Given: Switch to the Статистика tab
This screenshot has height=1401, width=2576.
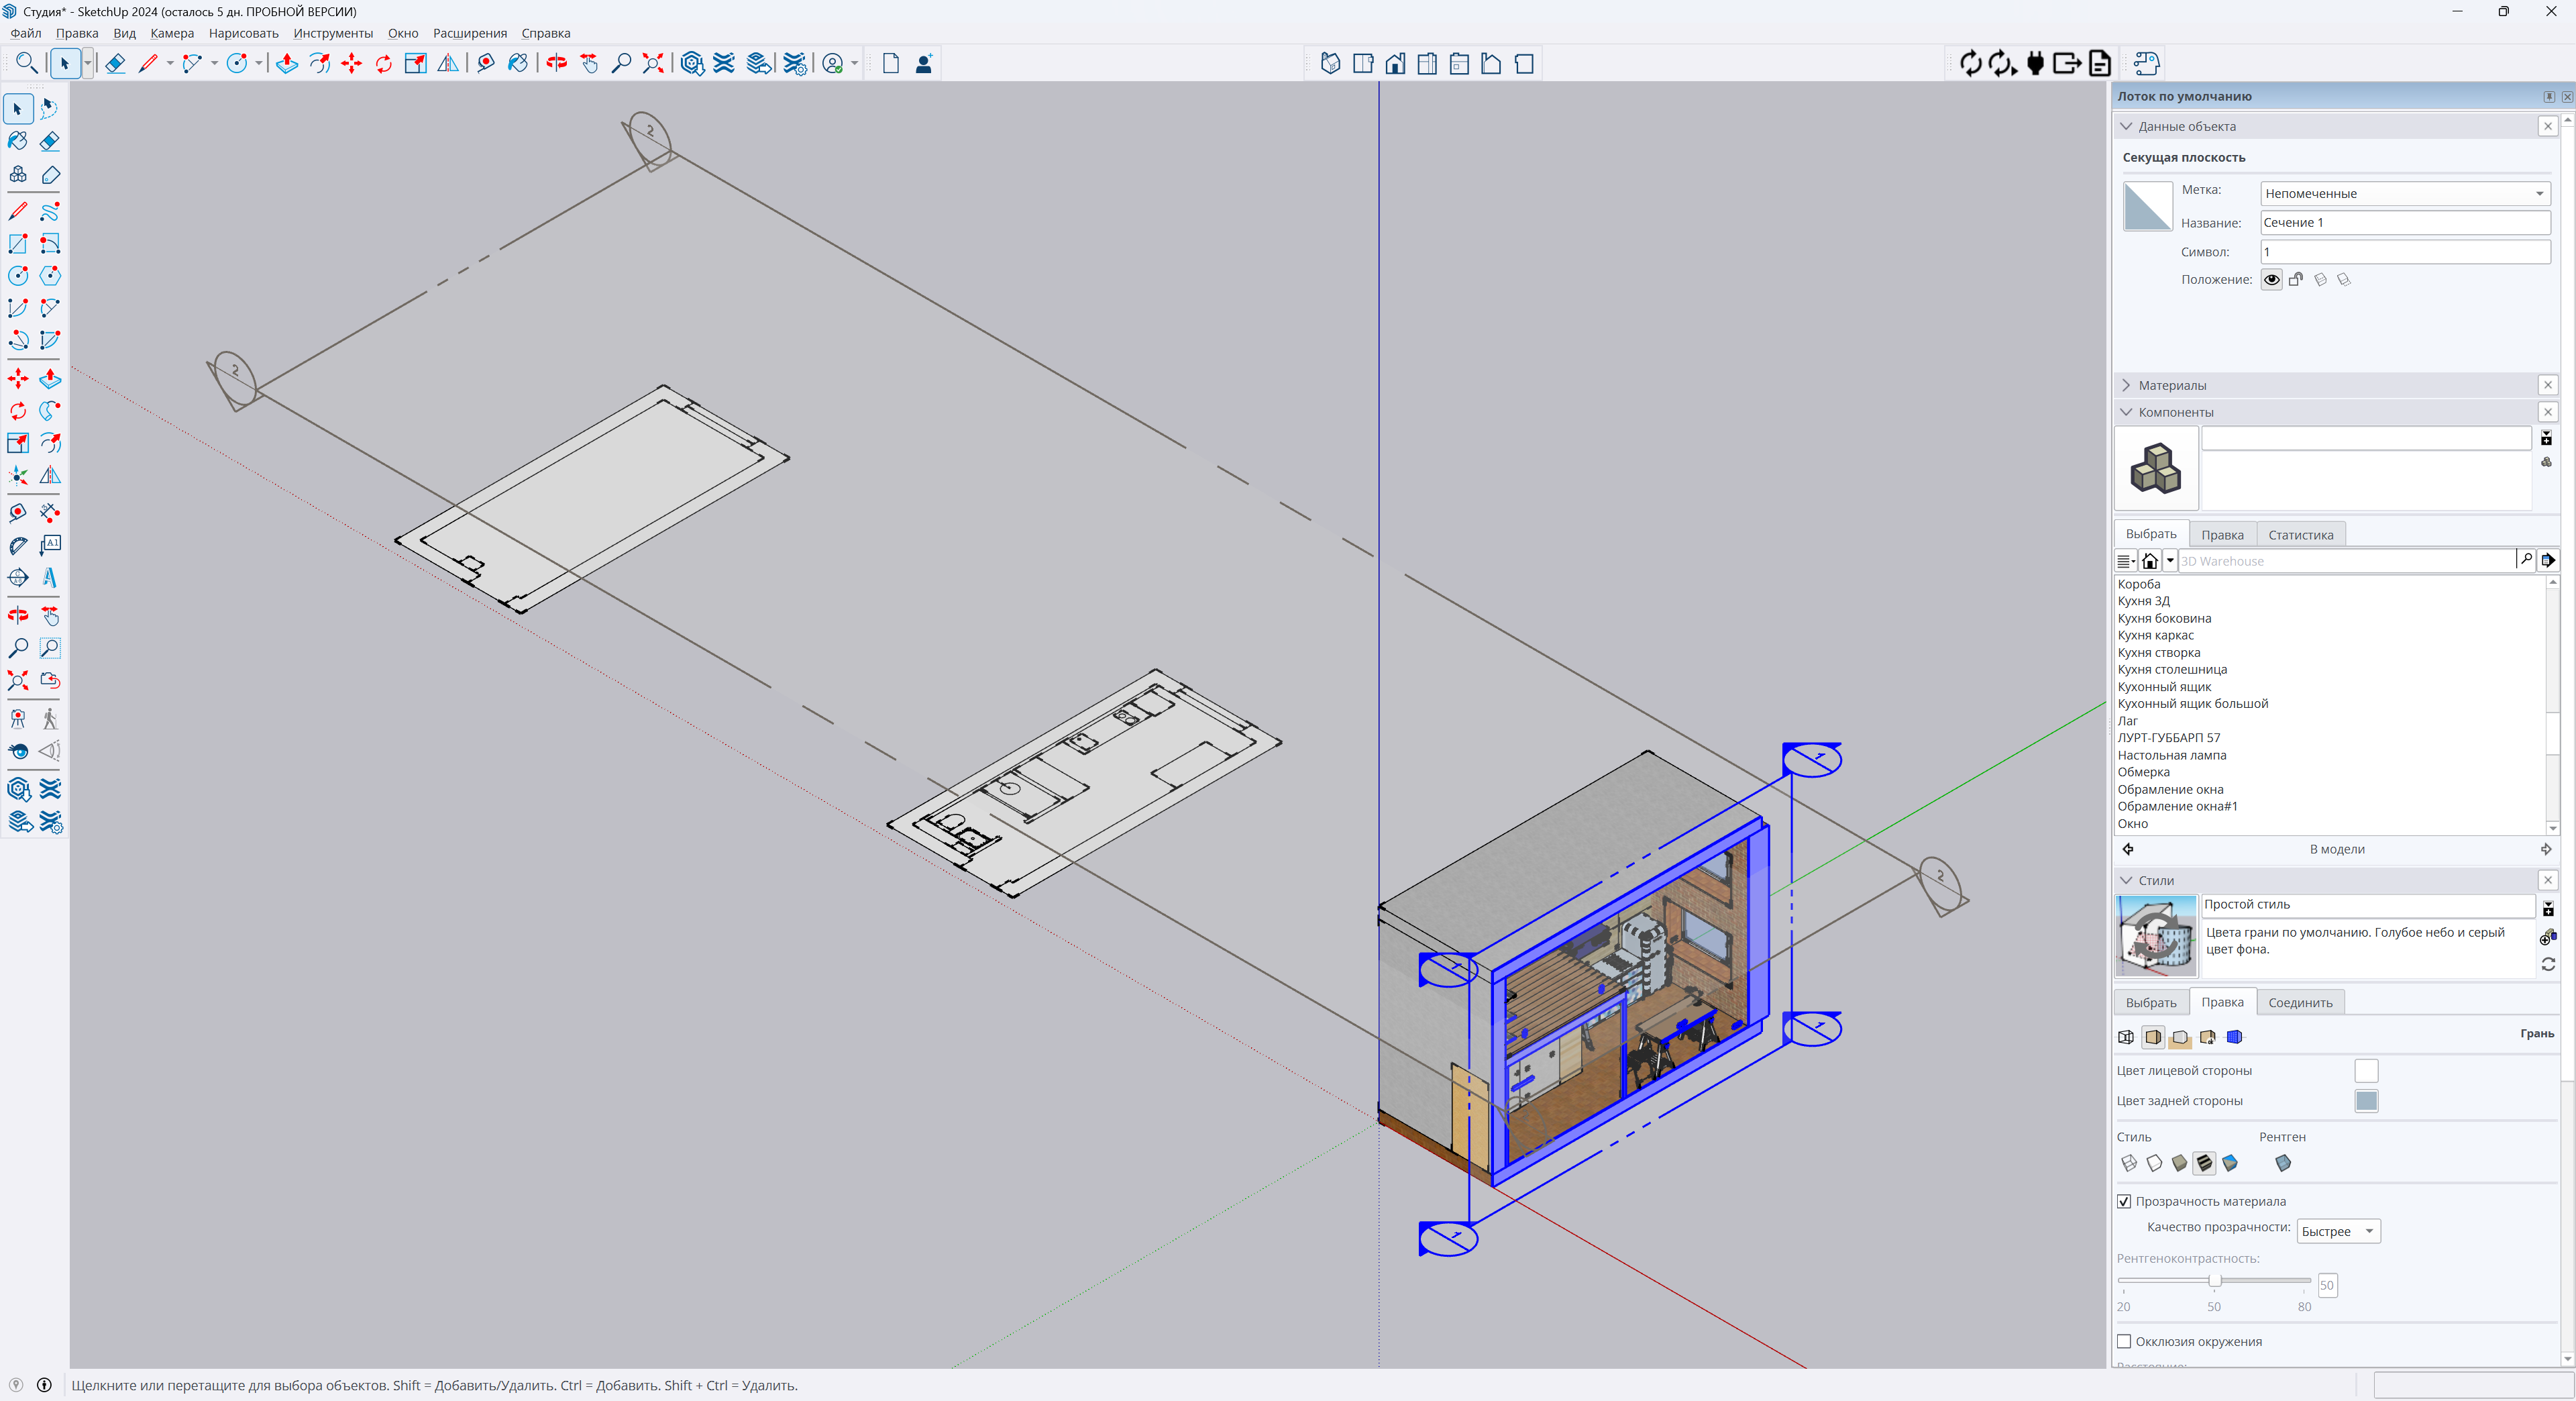Looking at the screenshot, I should click(2300, 535).
